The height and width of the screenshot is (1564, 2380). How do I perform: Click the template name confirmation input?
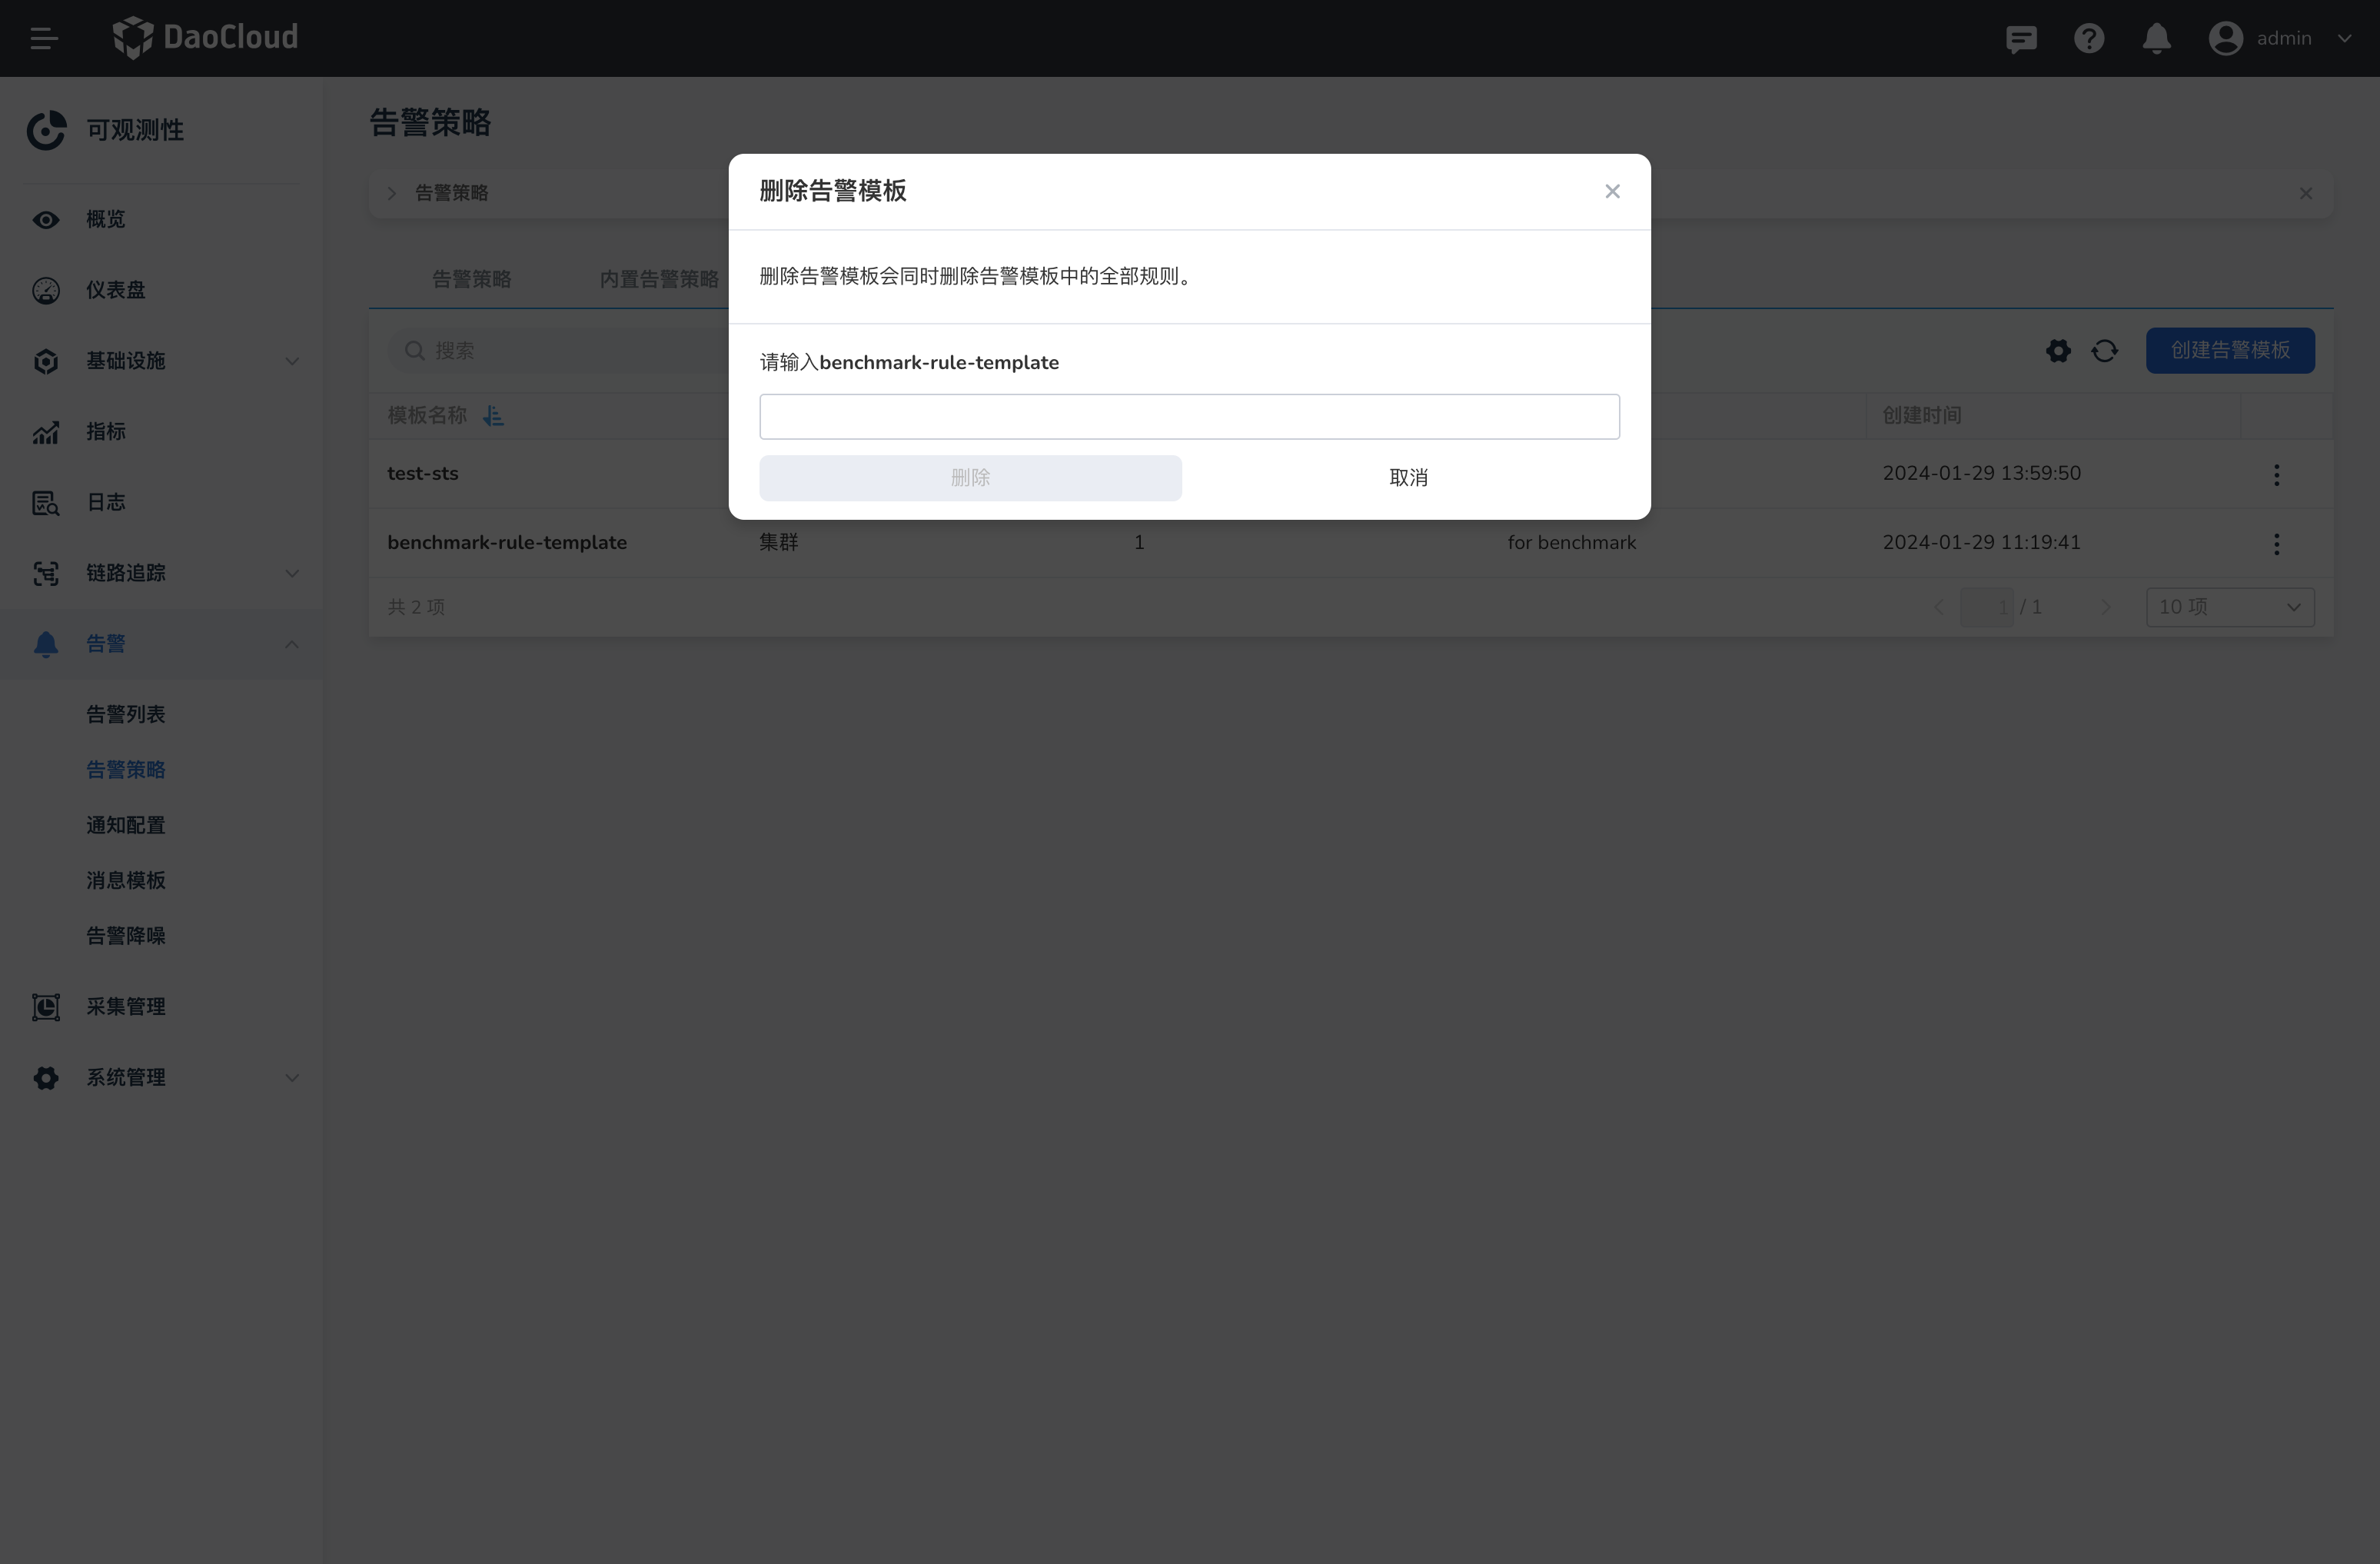[x=1189, y=416]
